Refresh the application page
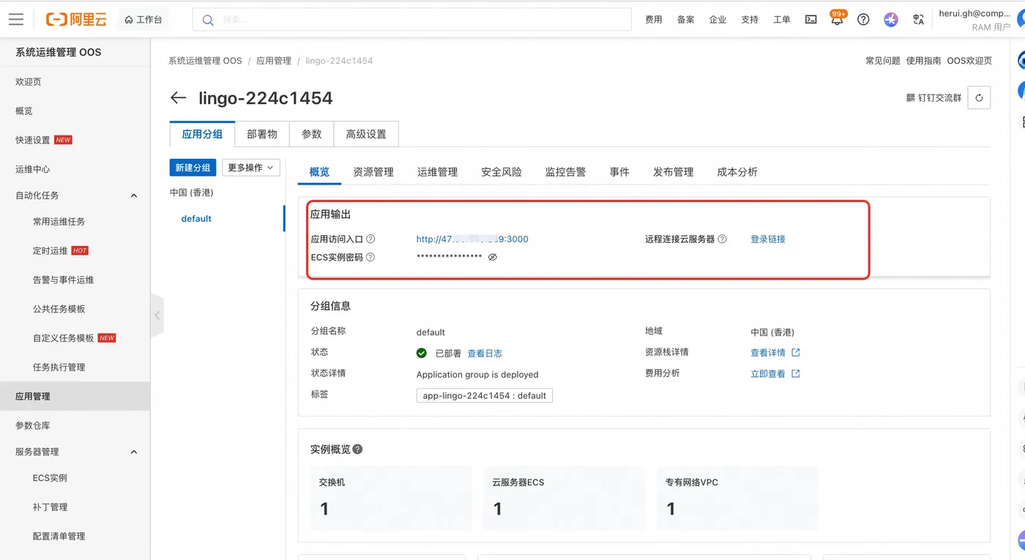This screenshot has height=560, width=1025. click(979, 97)
